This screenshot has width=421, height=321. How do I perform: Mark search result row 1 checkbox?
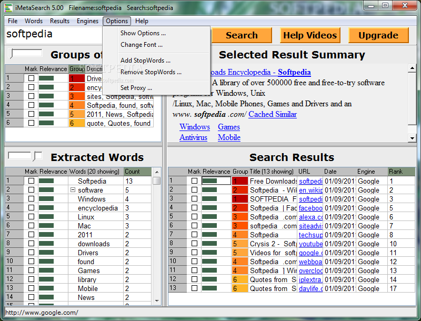194,181
